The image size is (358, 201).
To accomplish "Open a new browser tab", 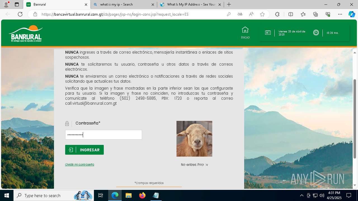I will tap(229, 4).
